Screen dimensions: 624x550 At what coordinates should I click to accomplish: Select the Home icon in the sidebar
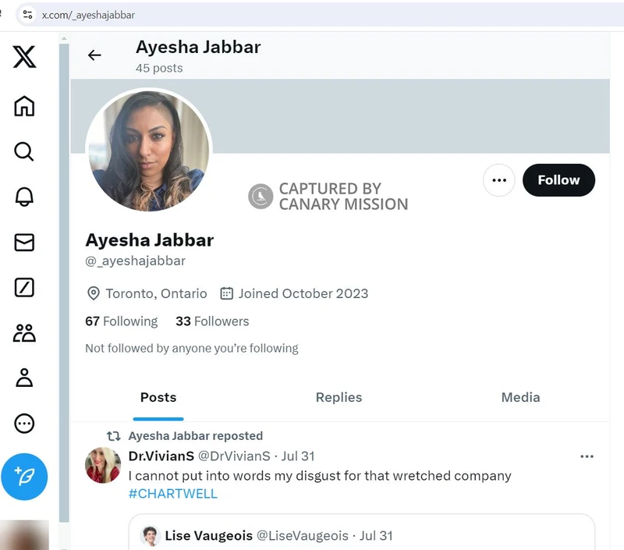coord(23,107)
